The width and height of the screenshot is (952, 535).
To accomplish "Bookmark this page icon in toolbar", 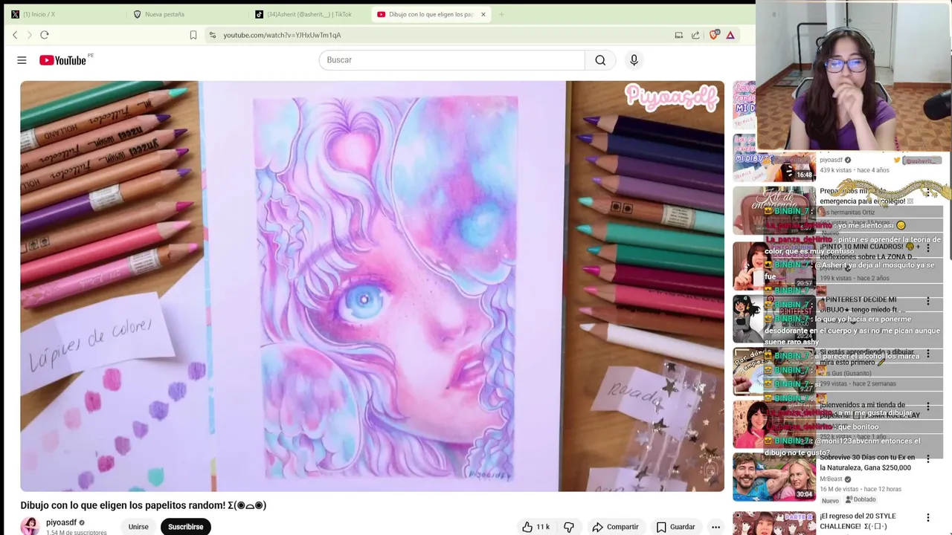I will click(193, 35).
